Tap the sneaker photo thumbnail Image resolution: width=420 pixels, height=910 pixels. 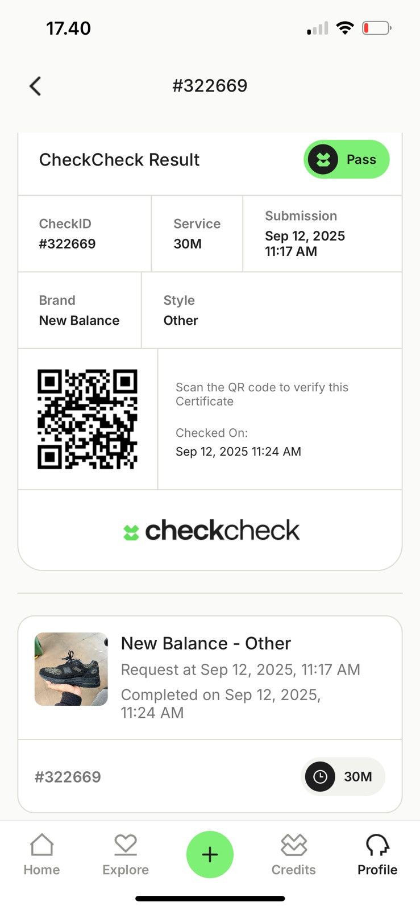71,669
